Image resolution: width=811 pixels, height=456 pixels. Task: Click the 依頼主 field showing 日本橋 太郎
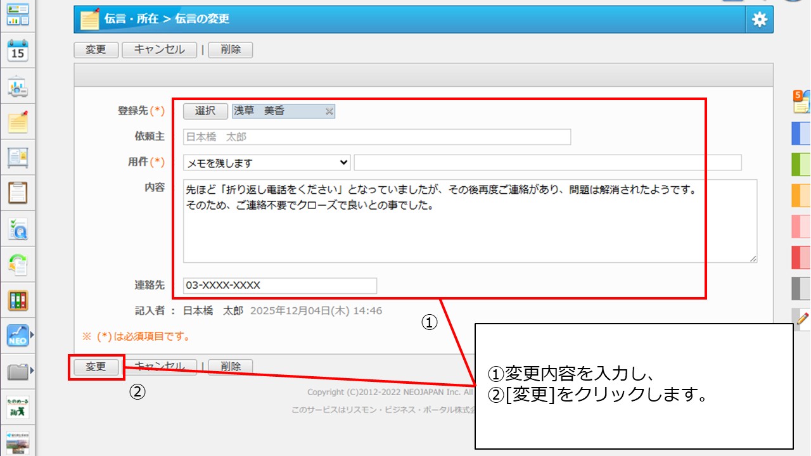pyautogui.click(x=377, y=137)
